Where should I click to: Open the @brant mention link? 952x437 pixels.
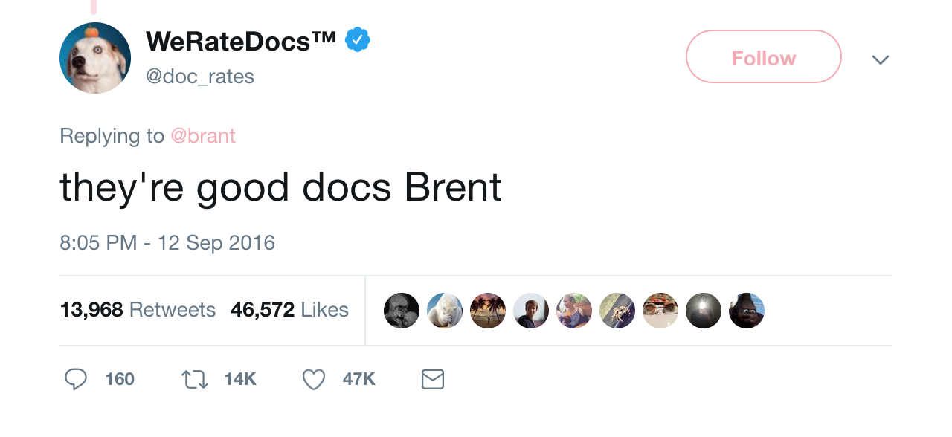[x=203, y=136]
